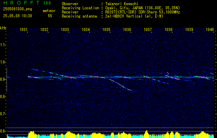Click time marker 1034
217x138 pixels.
(86, 29)
